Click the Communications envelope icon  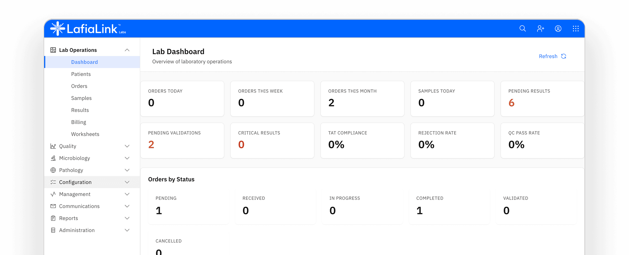pyautogui.click(x=53, y=206)
